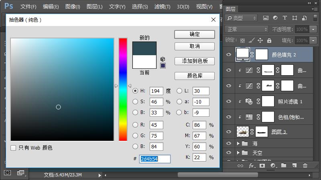The image size is (321, 180).
Task: Click the smart object filter icon
Action: (305, 18)
